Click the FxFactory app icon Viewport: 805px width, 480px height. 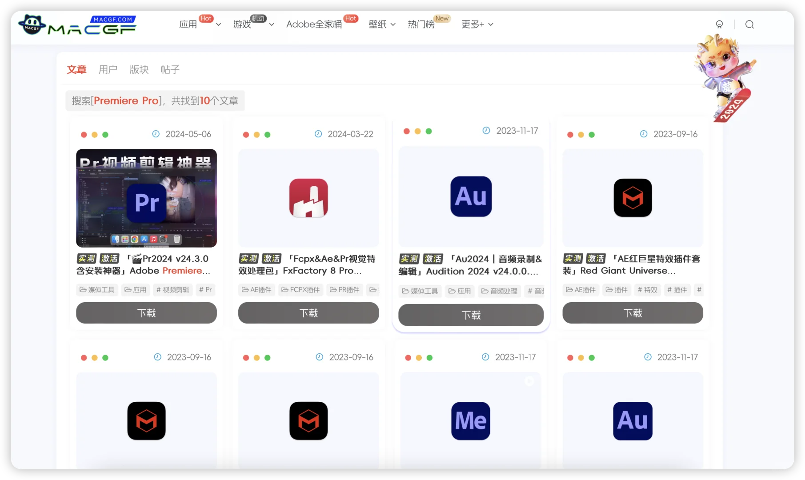(308, 198)
